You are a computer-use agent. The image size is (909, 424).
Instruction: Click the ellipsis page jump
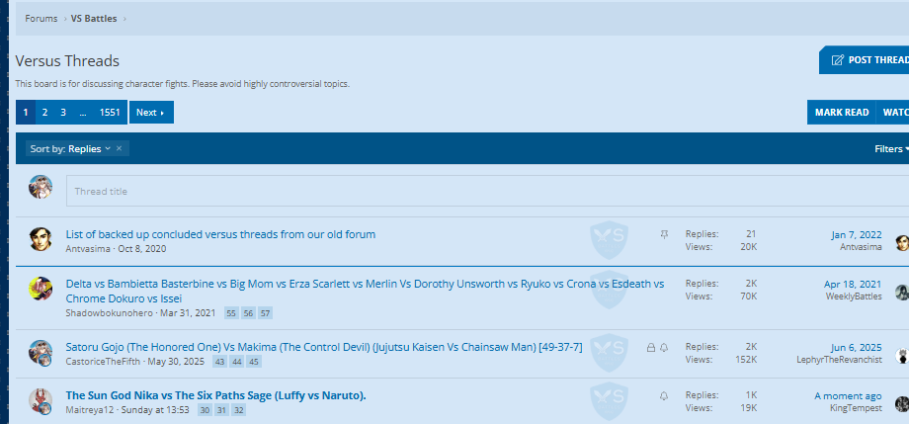pyautogui.click(x=83, y=113)
